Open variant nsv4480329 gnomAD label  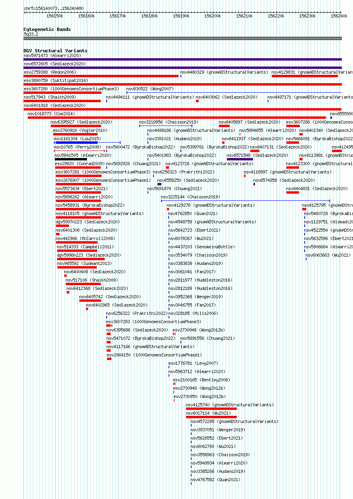pos(224,72)
